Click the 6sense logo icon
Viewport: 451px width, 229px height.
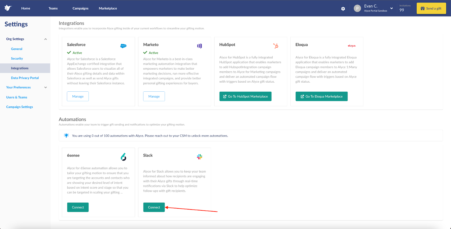[123, 157]
